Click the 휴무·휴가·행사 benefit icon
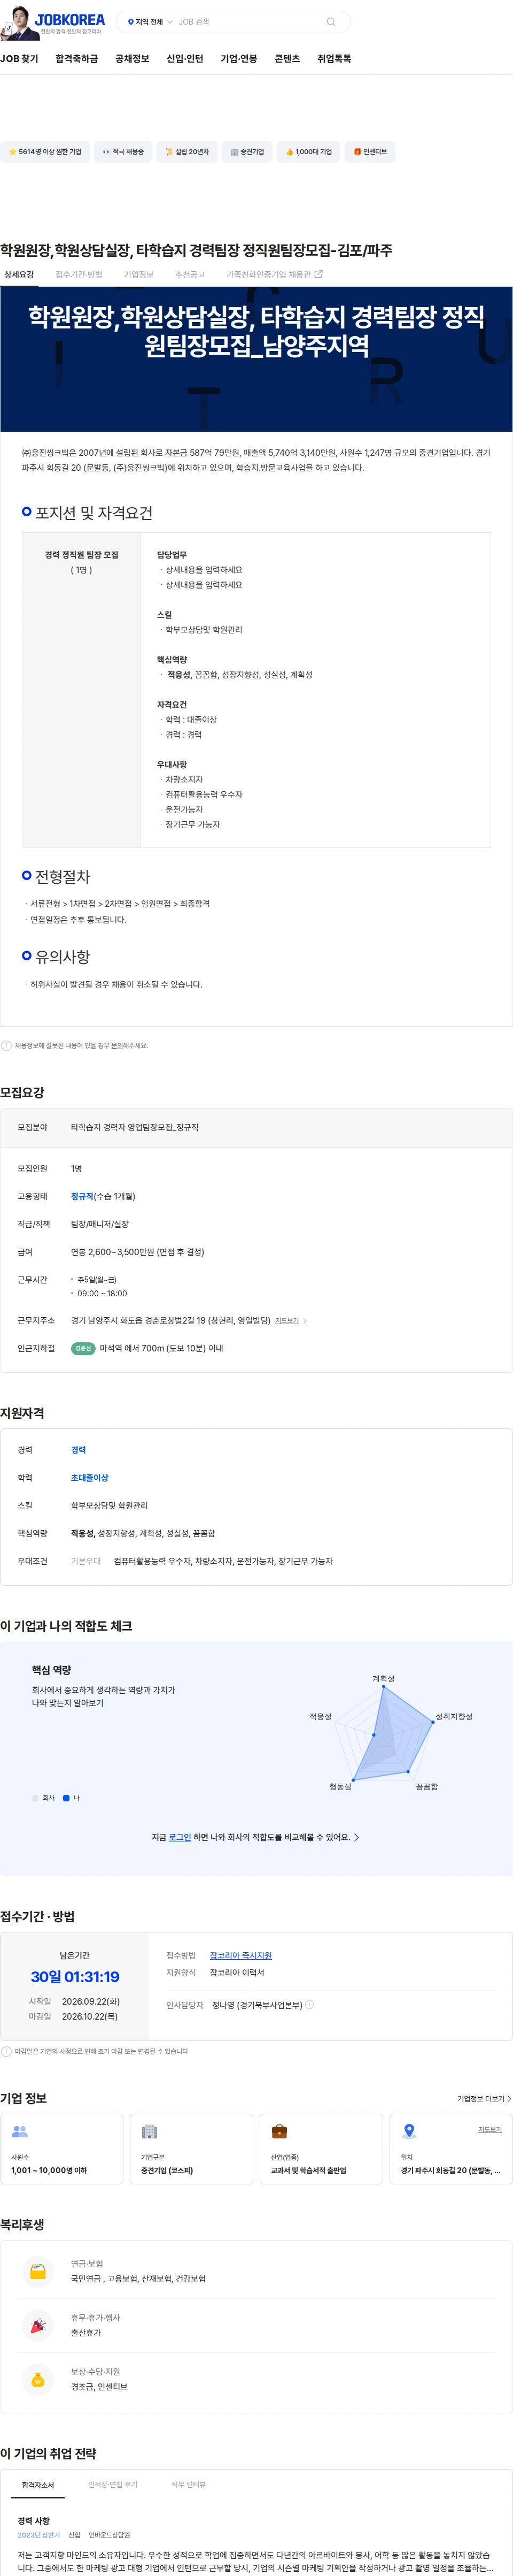Screen dimensions: 513x2576 pyautogui.click(x=38, y=2327)
